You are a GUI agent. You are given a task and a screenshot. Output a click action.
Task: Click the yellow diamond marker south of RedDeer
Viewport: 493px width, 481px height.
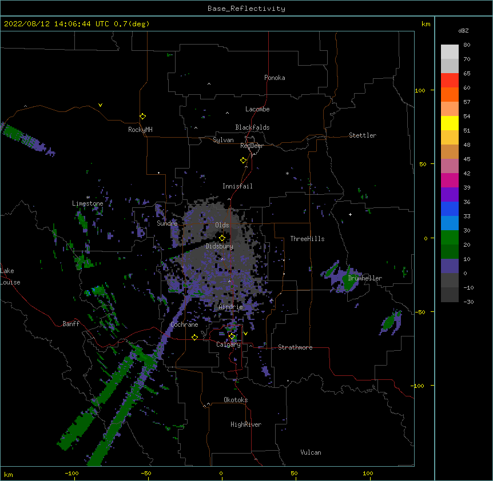[x=243, y=161]
